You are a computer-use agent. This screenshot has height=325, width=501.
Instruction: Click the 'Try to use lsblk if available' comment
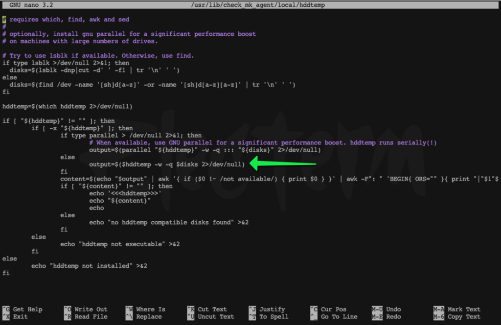[98, 56]
